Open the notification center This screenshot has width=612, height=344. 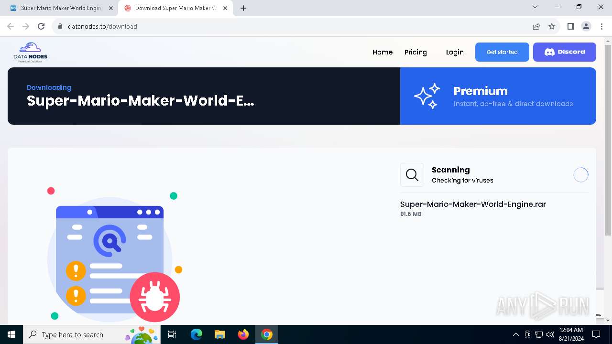[596, 334]
